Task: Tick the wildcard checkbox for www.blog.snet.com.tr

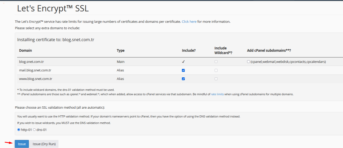Action: pyautogui.click(x=216, y=79)
